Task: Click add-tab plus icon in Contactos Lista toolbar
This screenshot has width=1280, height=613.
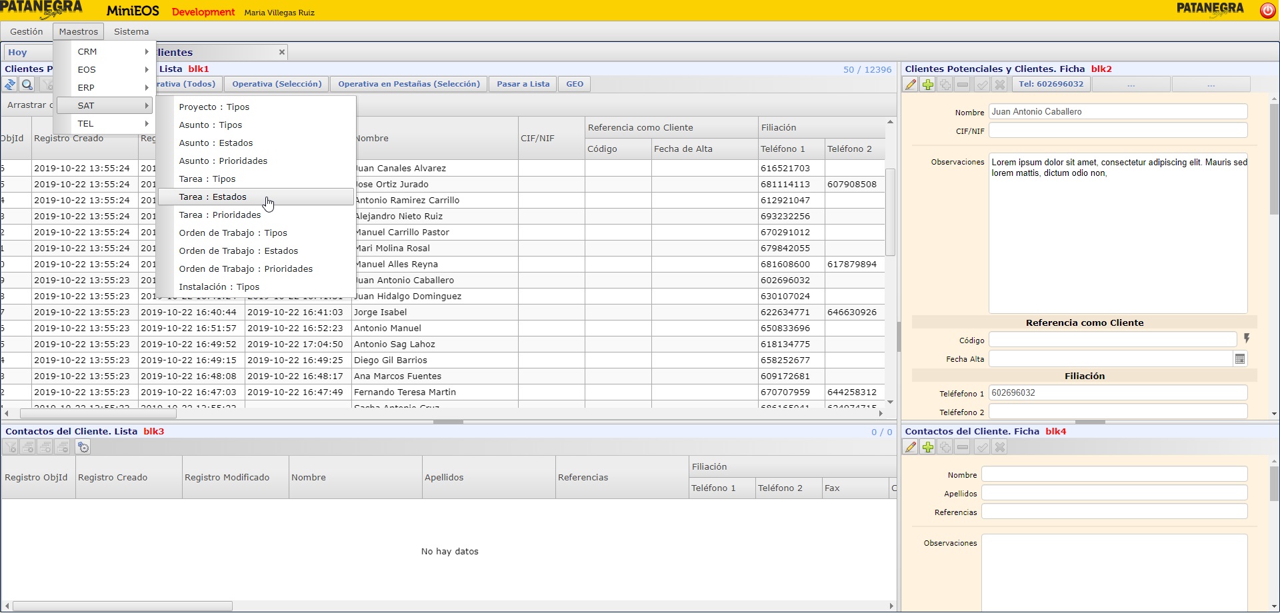Action: (x=45, y=447)
